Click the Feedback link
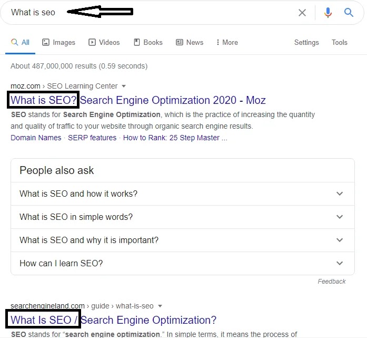The image size is (367, 338). pos(331,281)
